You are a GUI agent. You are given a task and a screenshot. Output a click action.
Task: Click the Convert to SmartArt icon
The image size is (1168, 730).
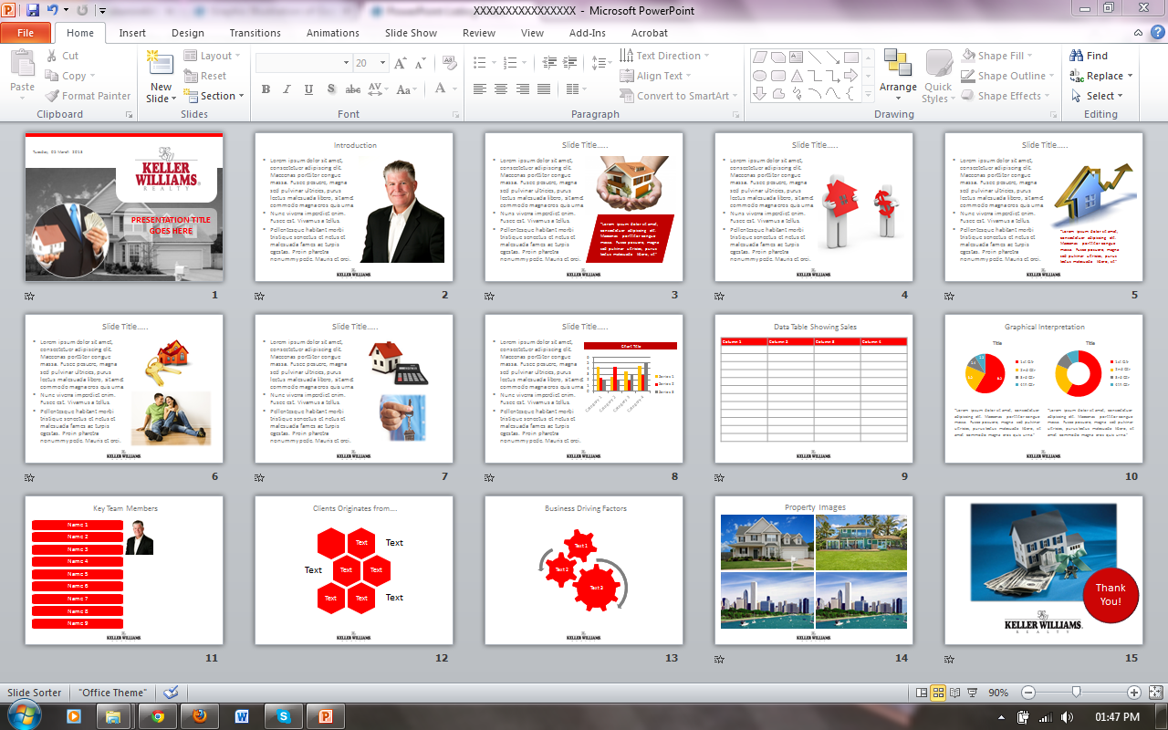(627, 96)
